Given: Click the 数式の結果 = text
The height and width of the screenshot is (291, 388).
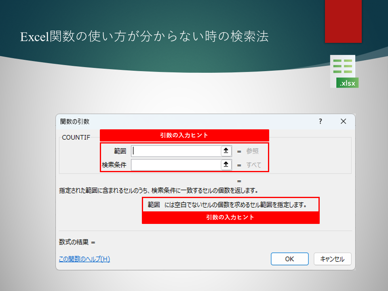Looking at the screenshot, I should [77, 242].
